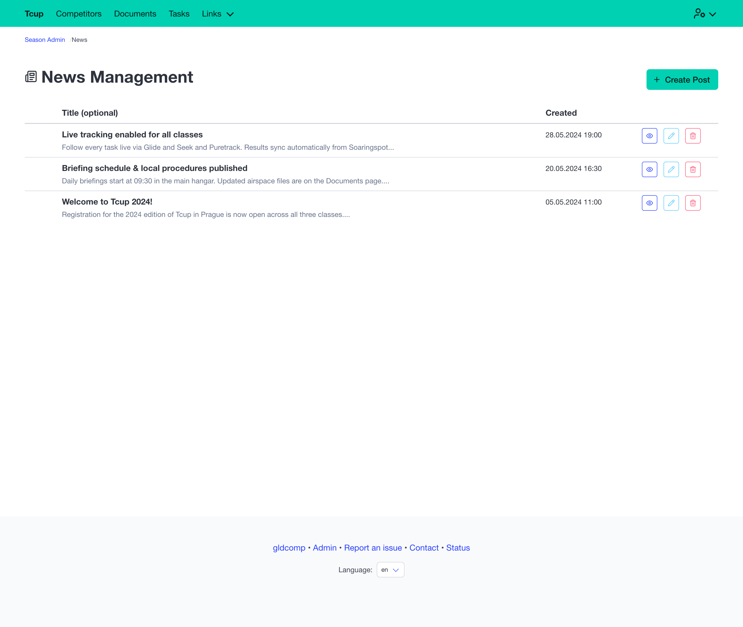Click the 'Live tracking enabled for all classes' title
743x627 pixels.
coord(132,135)
